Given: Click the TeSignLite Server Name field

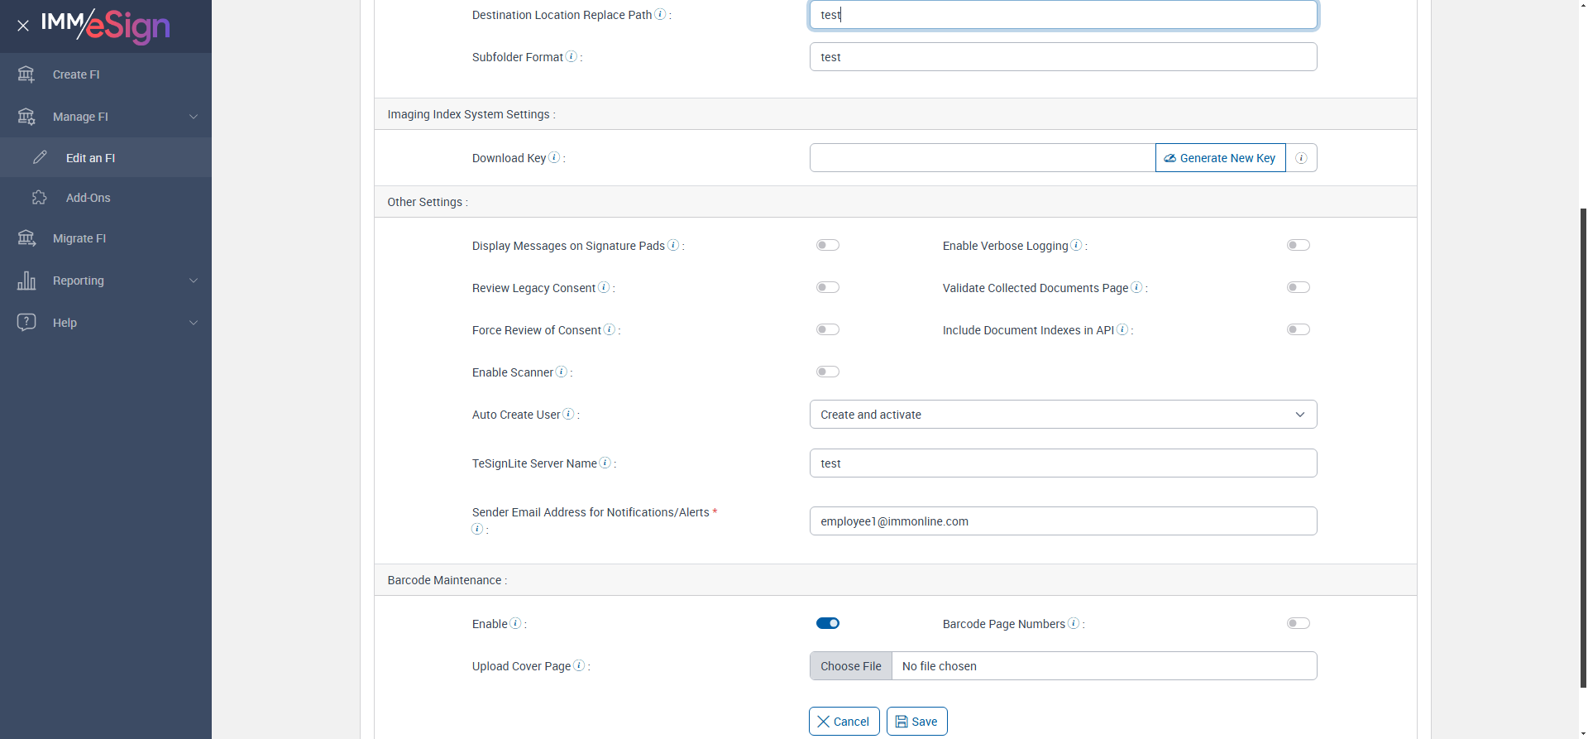Looking at the screenshot, I should pyautogui.click(x=1063, y=463).
